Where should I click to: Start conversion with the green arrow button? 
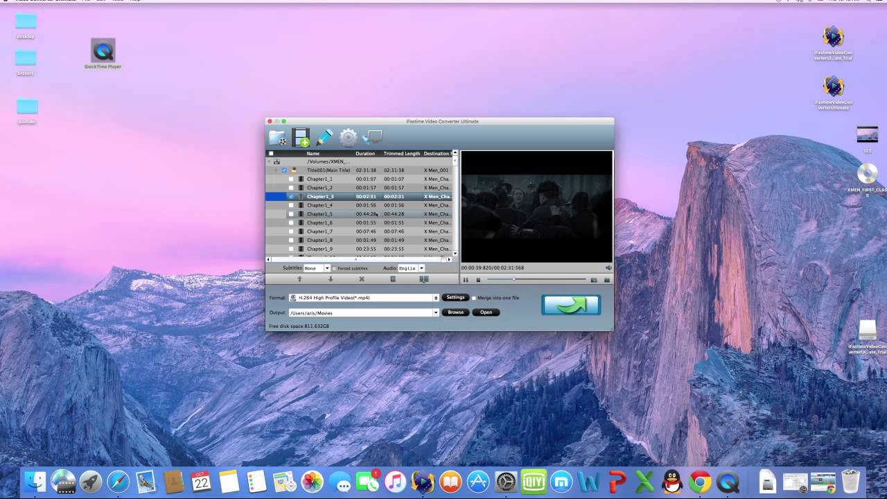pyautogui.click(x=571, y=305)
